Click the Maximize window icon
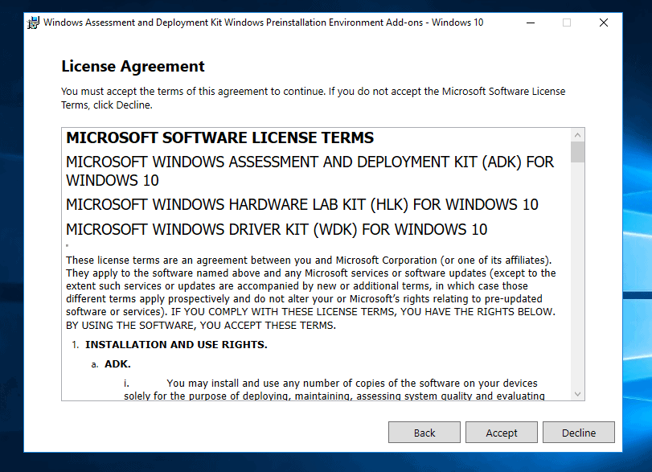The width and height of the screenshot is (652, 472). pos(567,23)
